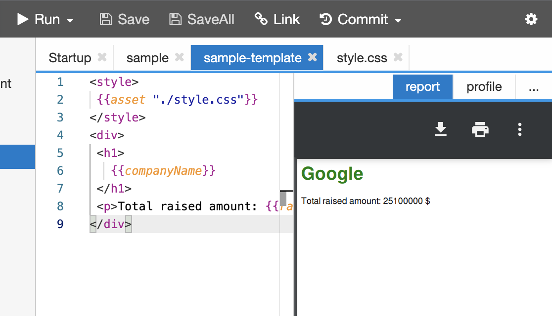Close the sample tab

point(180,57)
